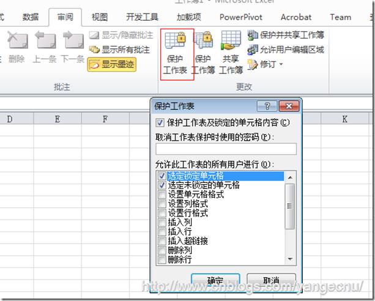Screen dimensions: 375x301
Task: Click the 保护工作表 (Protect Sheet) ribbon icon
Action: pyautogui.click(x=177, y=54)
